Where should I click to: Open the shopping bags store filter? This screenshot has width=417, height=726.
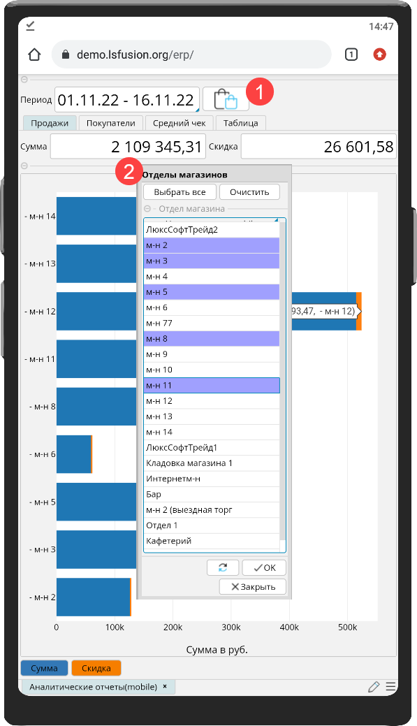coord(226,99)
